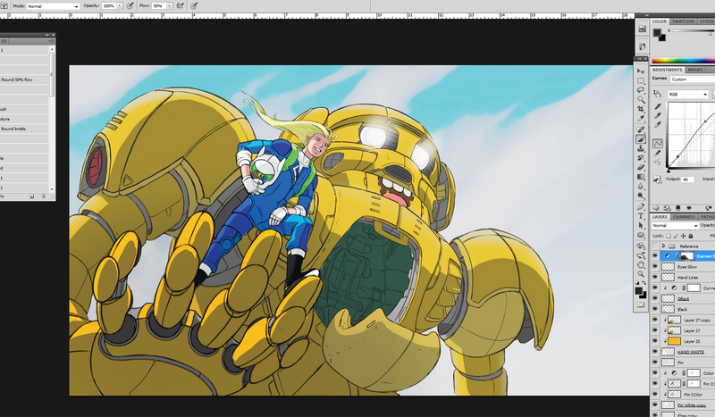Toggle Quick Mask mode
Viewport: 715px width, 417px height.
(x=641, y=304)
